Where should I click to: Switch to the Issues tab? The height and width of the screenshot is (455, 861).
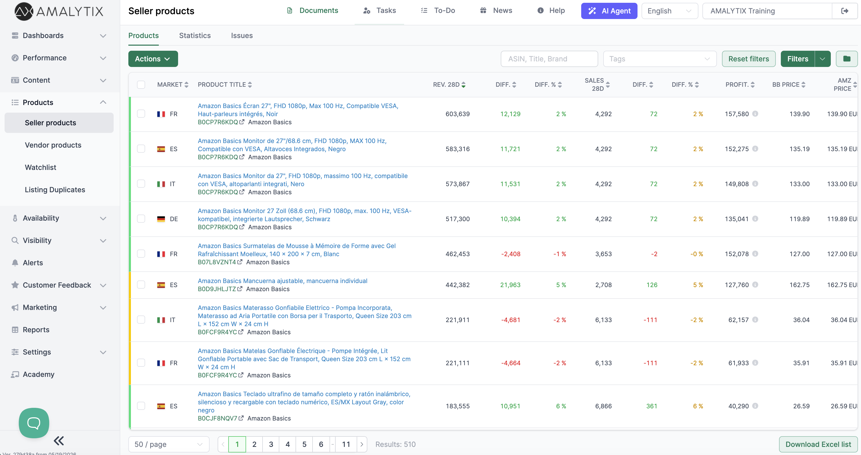[242, 36]
